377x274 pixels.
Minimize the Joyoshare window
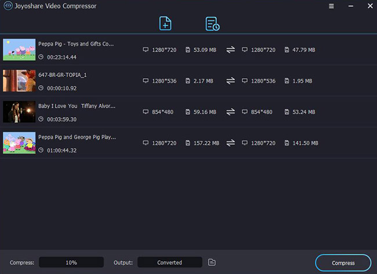tap(351, 6)
